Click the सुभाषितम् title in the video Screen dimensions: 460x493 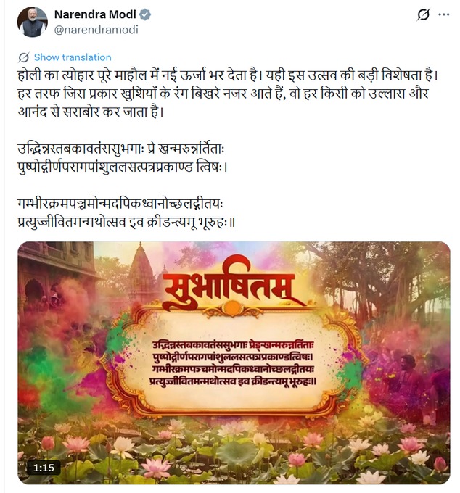coord(232,287)
